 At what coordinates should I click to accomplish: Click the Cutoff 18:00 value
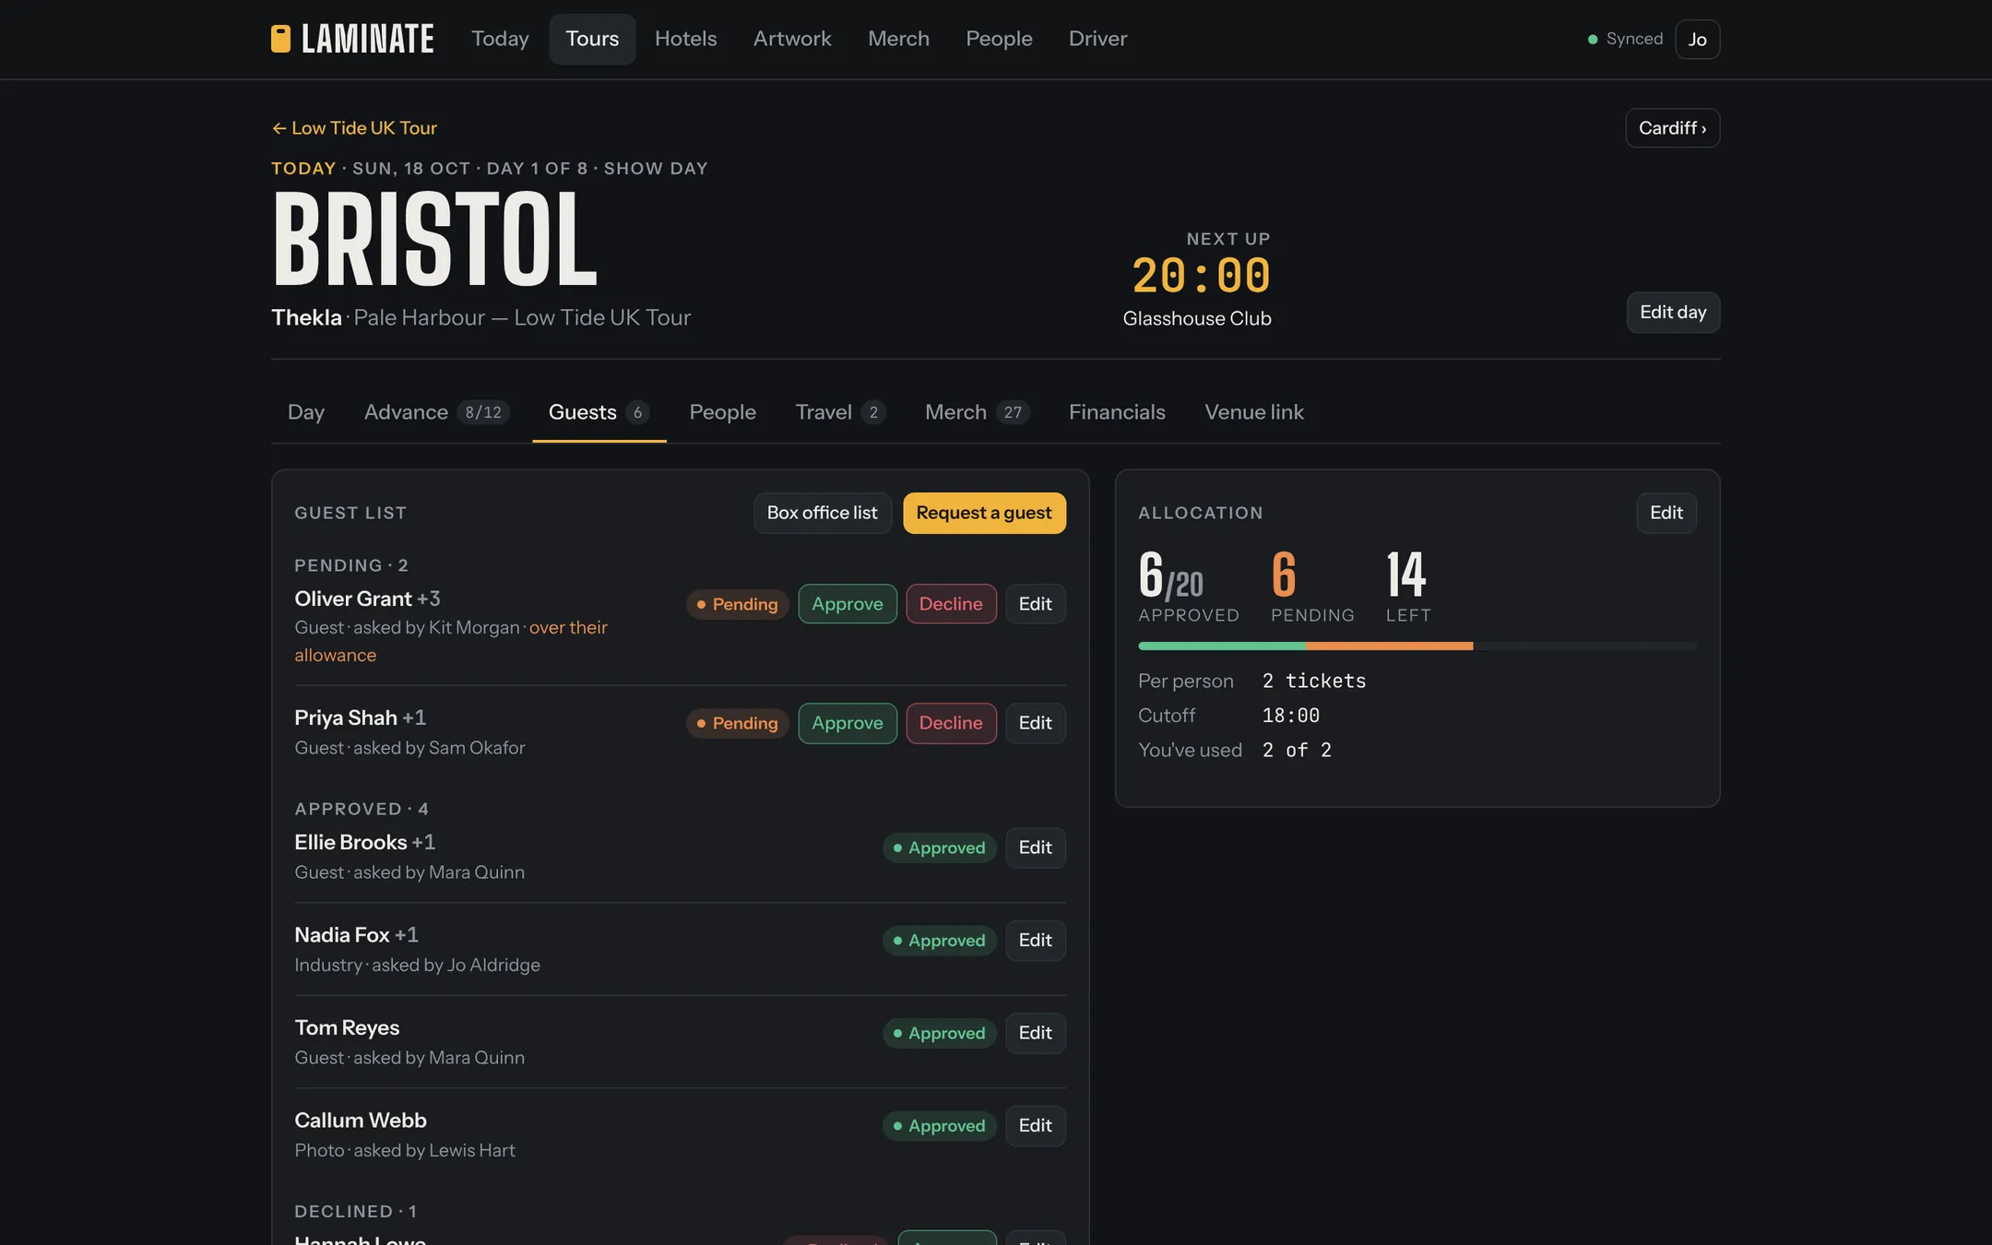[x=1290, y=716]
